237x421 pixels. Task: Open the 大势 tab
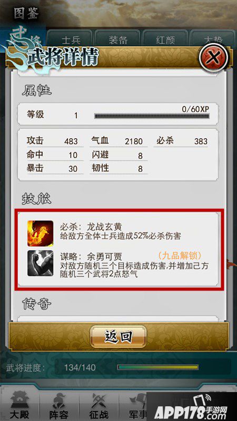pyautogui.click(x=213, y=40)
